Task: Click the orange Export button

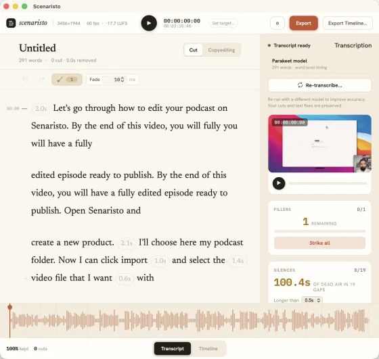Action: pos(304,23)
